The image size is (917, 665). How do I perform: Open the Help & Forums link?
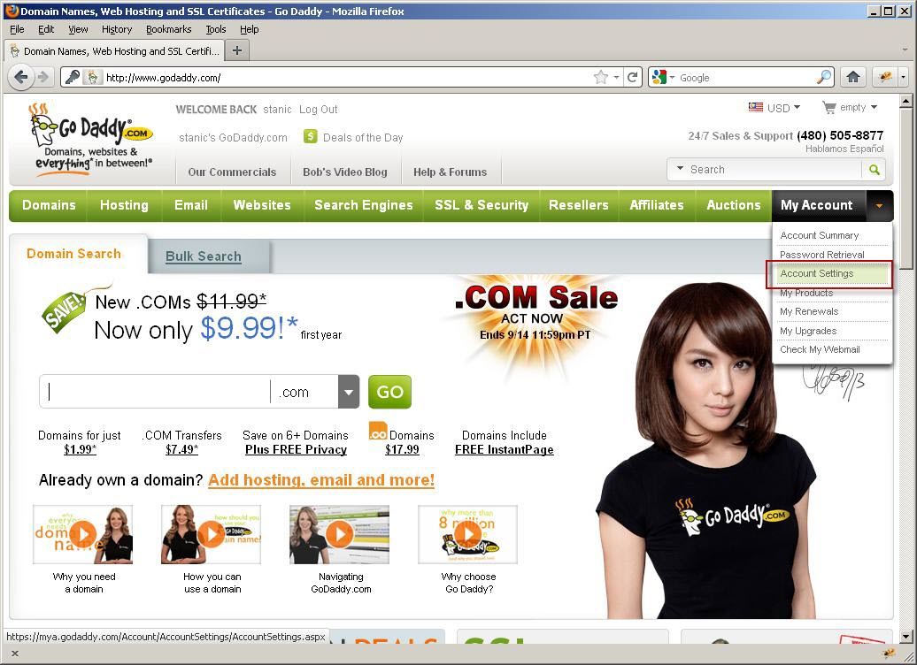[450, 172]
